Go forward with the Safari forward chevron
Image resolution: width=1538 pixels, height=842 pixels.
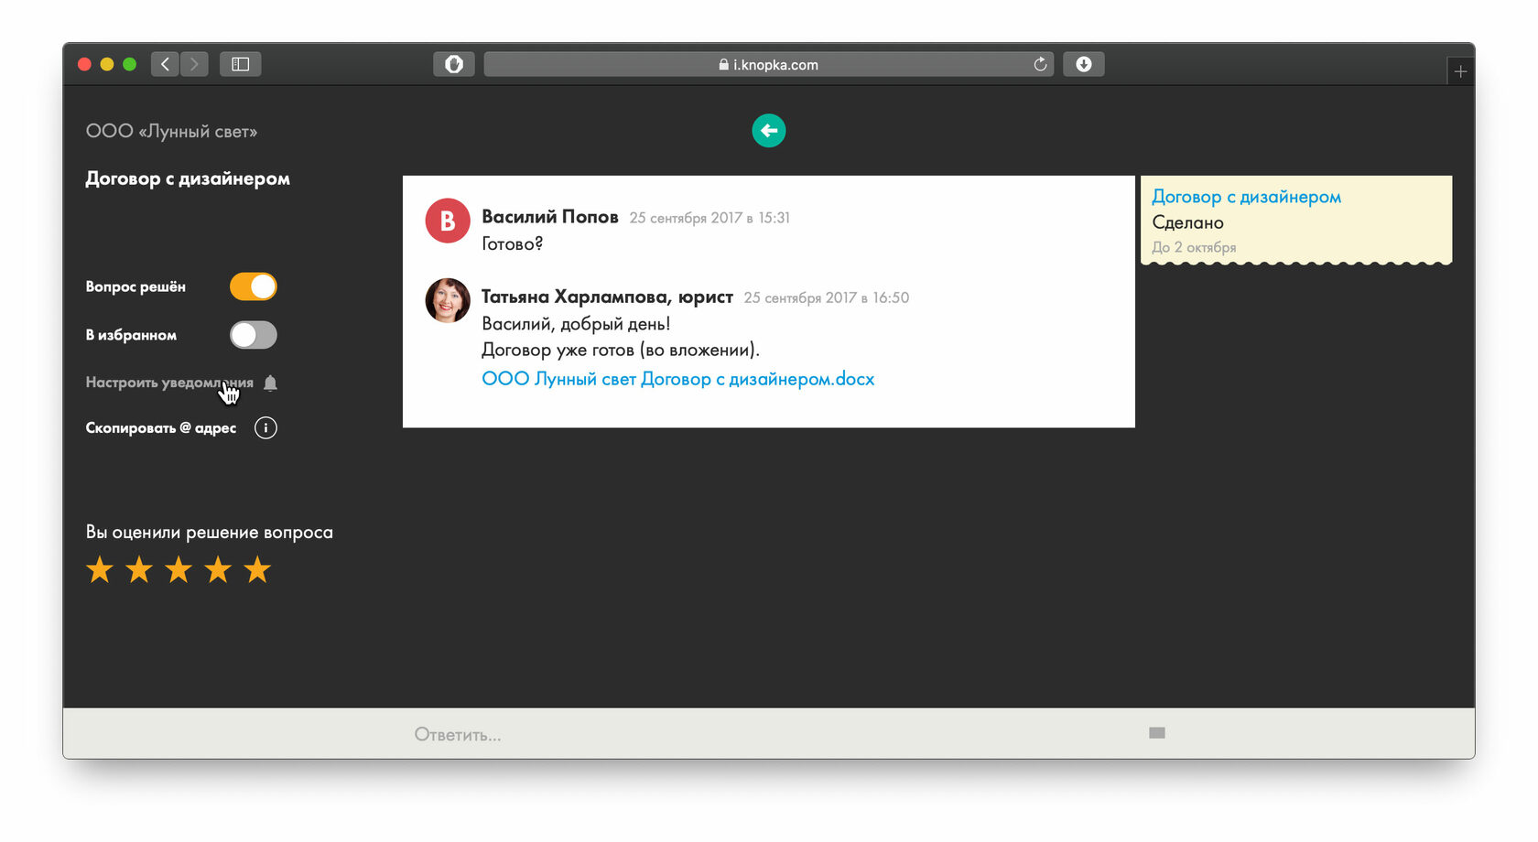point(194,64)
